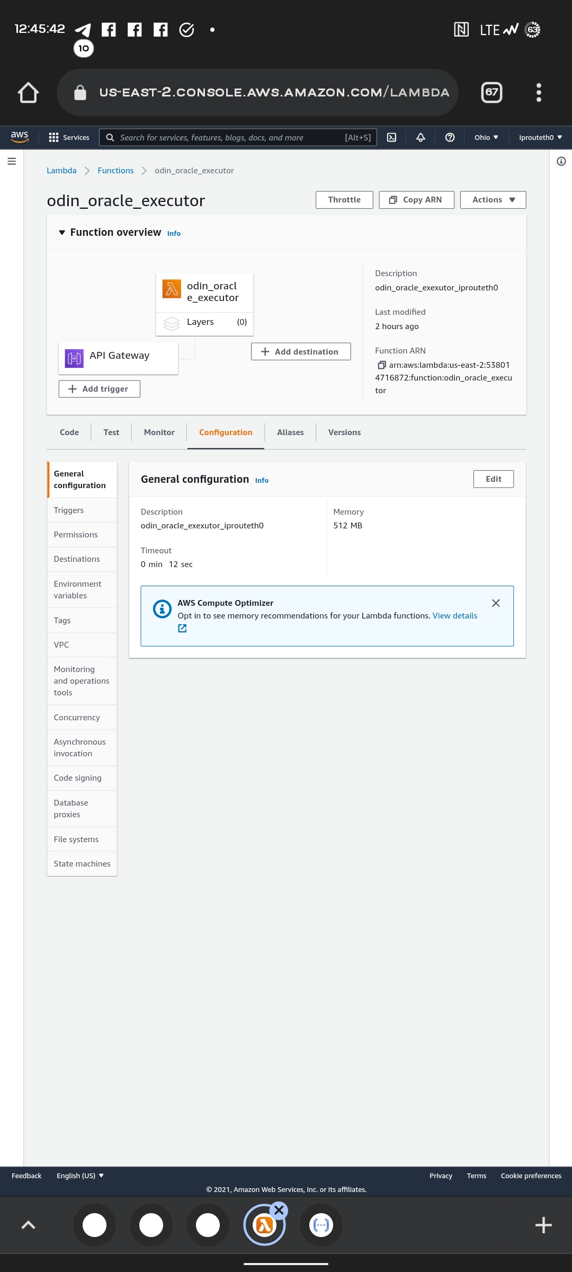Click the AWS logo

pos(20,137)
